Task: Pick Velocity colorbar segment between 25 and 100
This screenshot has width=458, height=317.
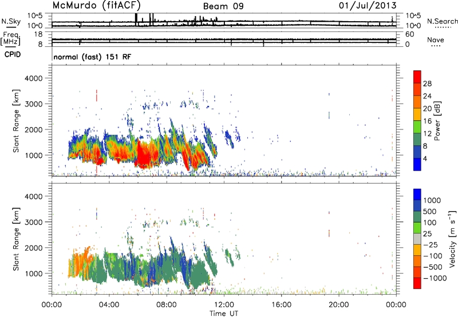Action: 417,228
